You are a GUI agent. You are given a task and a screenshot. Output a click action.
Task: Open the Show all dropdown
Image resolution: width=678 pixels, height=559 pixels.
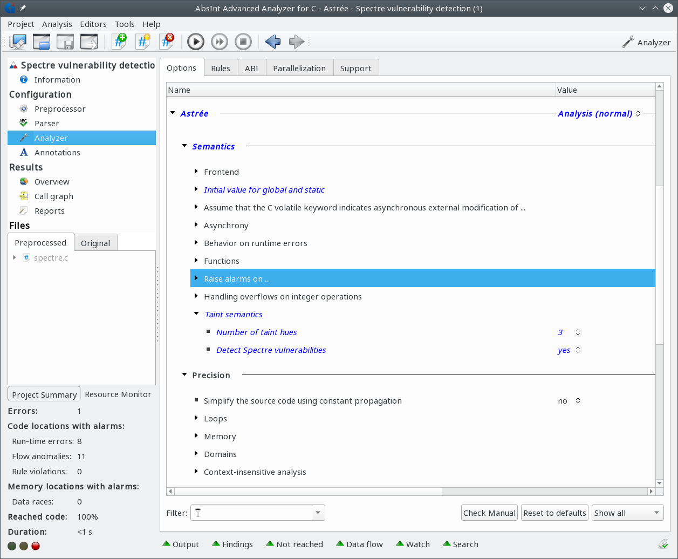tap(628, 513)
